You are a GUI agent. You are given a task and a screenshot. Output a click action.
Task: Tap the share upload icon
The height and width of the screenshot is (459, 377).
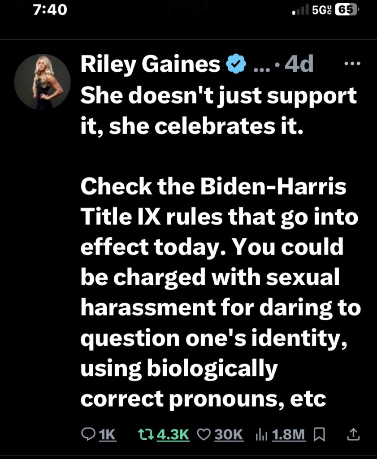tap(353, 434)
